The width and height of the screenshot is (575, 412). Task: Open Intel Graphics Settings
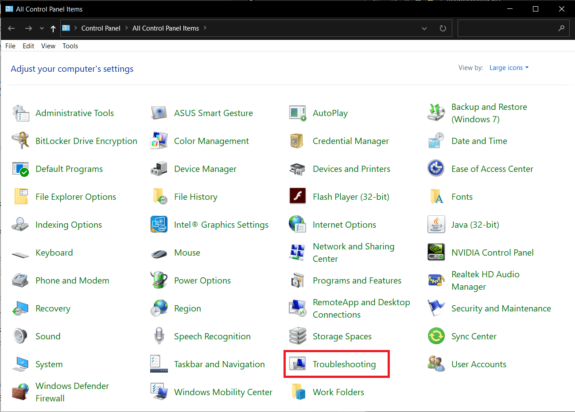coord(221,225)
